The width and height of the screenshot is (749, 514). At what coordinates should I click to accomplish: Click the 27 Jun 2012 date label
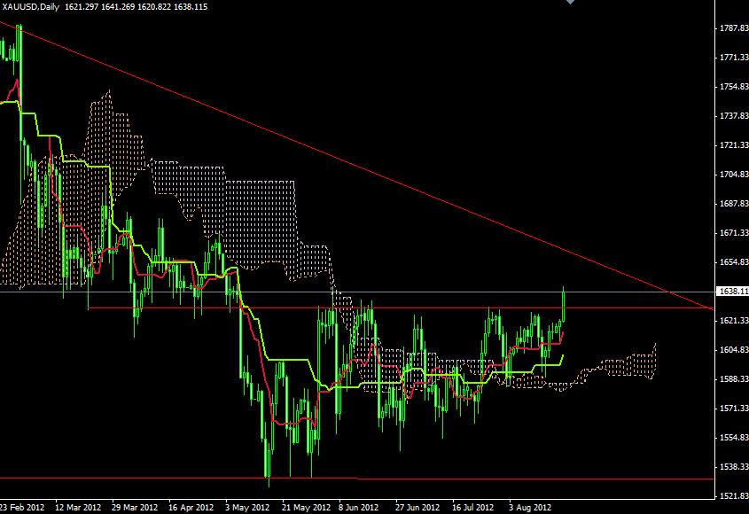417,507
